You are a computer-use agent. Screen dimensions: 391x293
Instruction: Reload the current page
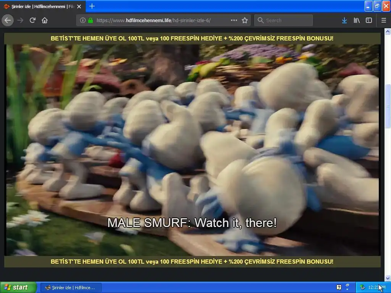click(32, 21)
